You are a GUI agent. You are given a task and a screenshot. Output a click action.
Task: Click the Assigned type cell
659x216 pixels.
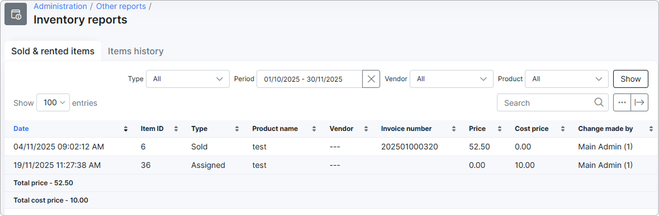(x=208, y=166)
